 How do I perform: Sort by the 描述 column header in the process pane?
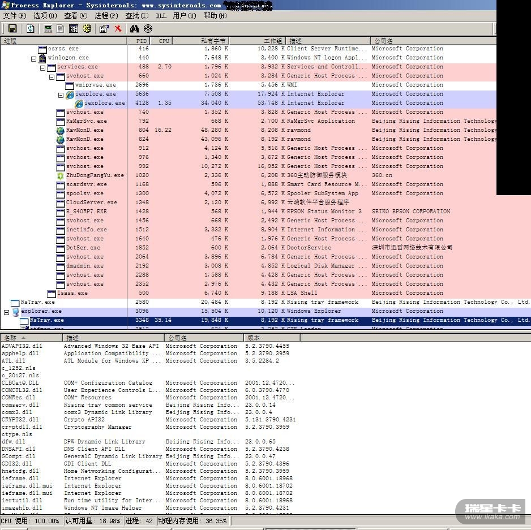point(328,41)
